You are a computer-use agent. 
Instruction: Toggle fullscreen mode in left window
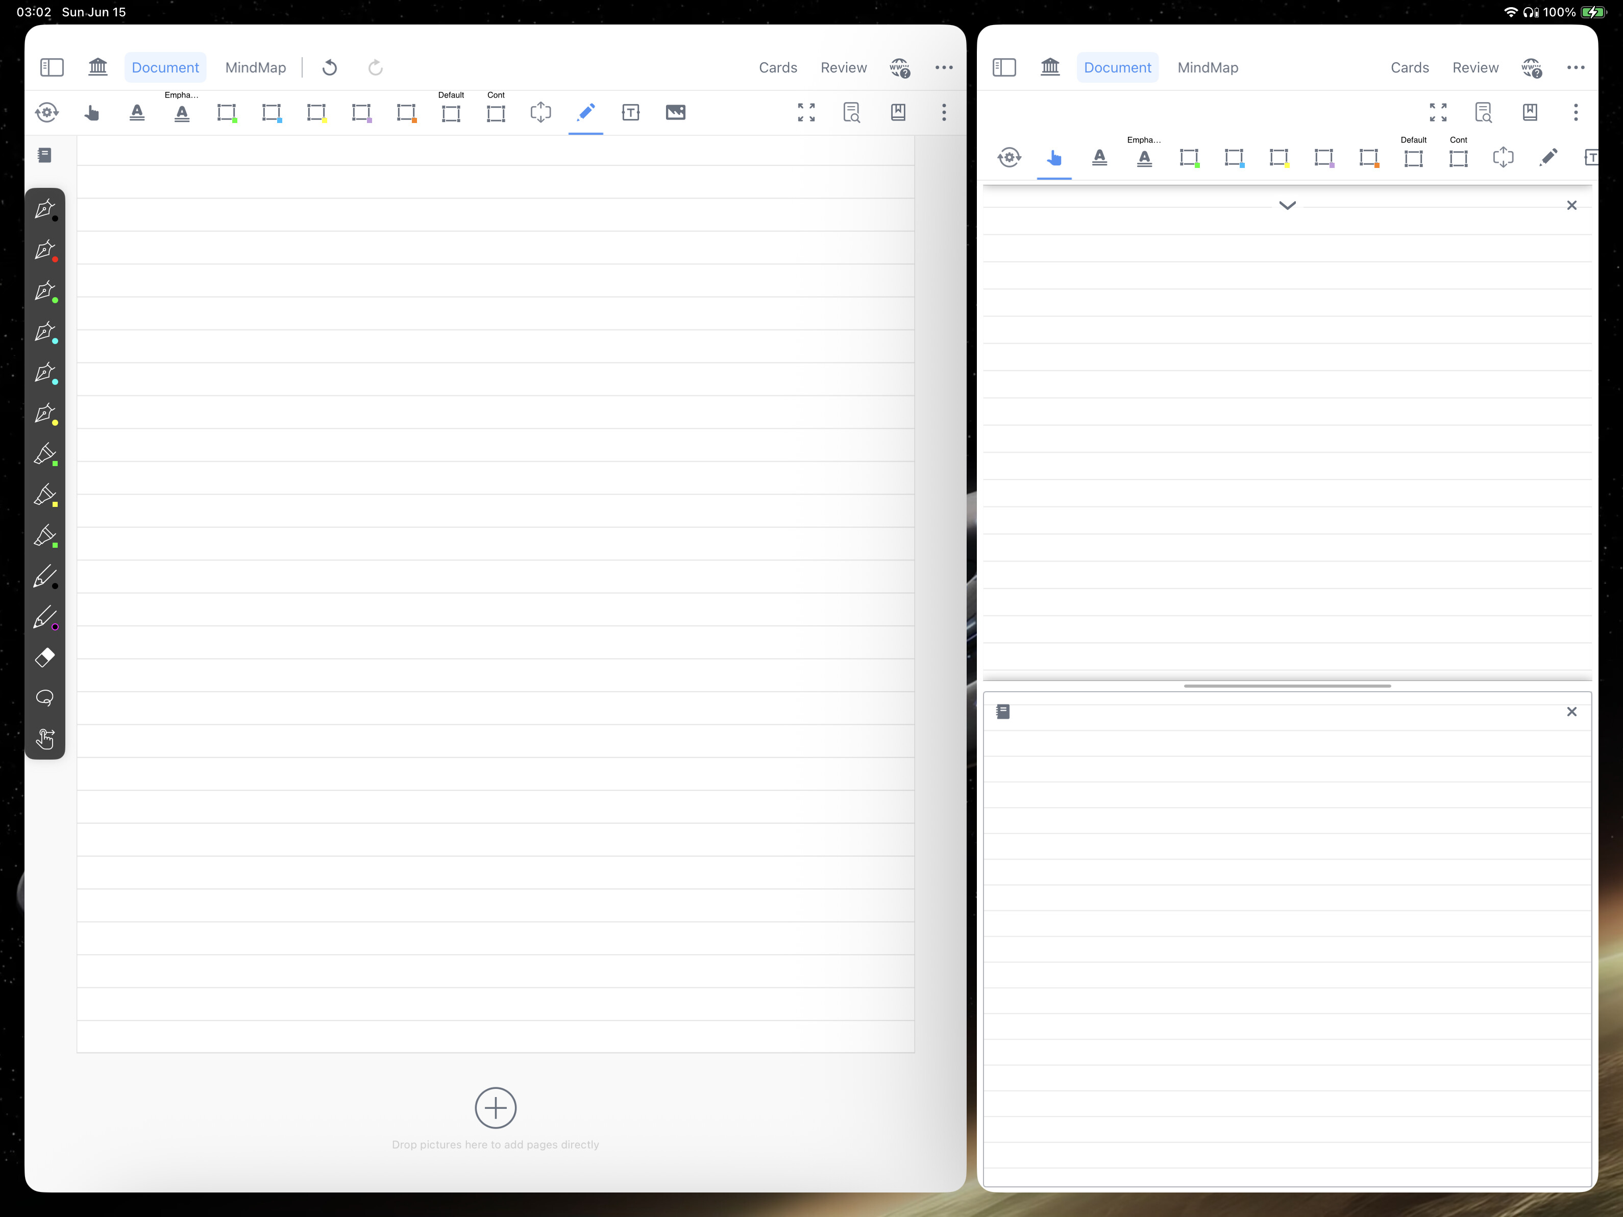[x=806, y=112]
